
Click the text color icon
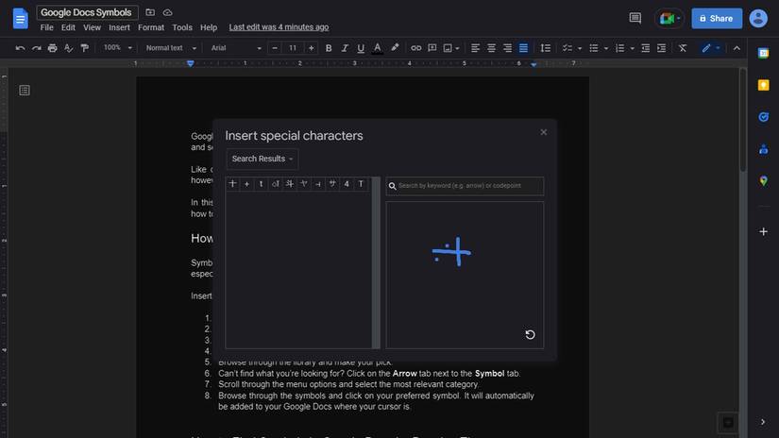tap(378, 48)
